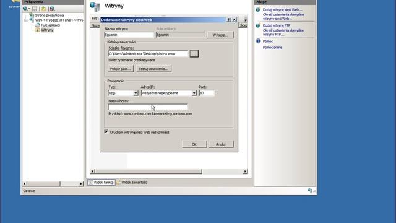Click the status bar network icon
The width and height of the screenshot is (396, 223).
click(x=310, y=191)
